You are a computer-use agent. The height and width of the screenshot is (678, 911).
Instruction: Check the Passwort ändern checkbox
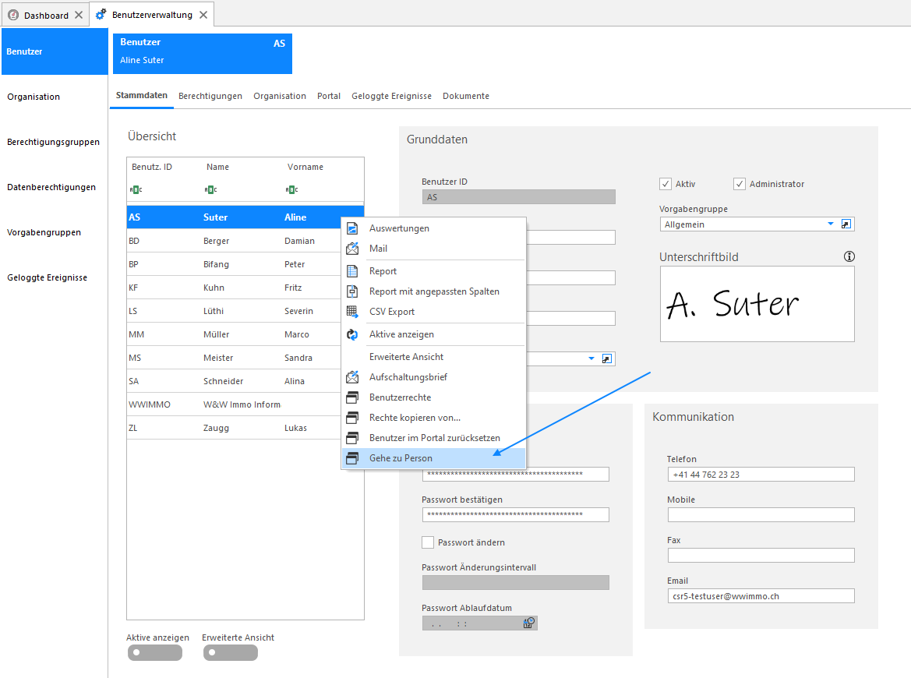(428, 542)
